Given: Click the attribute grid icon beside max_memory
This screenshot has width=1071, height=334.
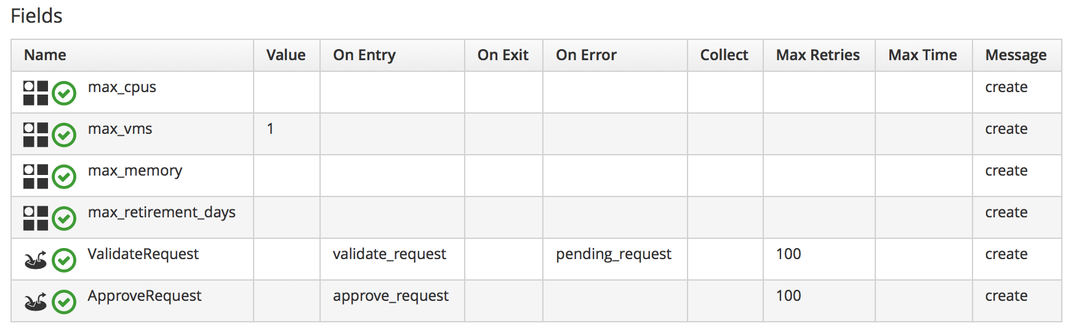Looking at the screenshot, I should click(x=36, y=177).
